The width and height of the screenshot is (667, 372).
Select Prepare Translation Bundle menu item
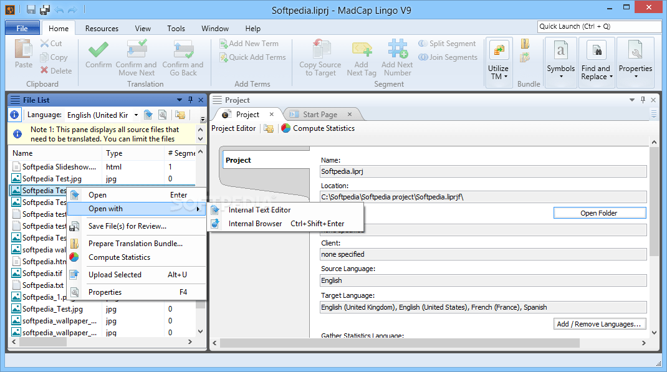[137, 244]
